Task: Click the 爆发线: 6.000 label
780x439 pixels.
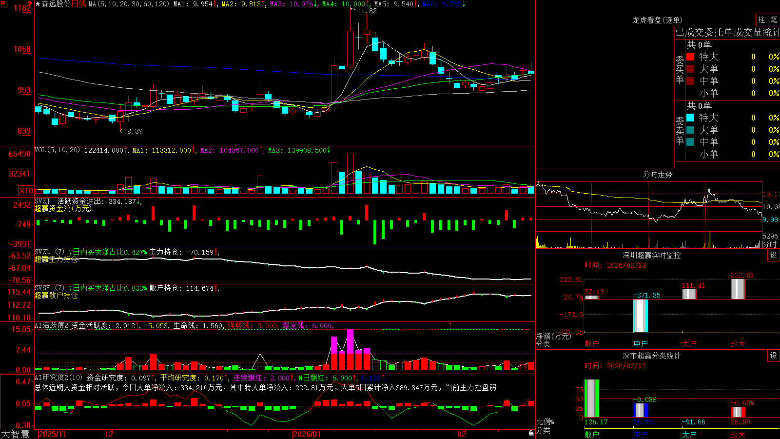Action: [x=308, y=326]
